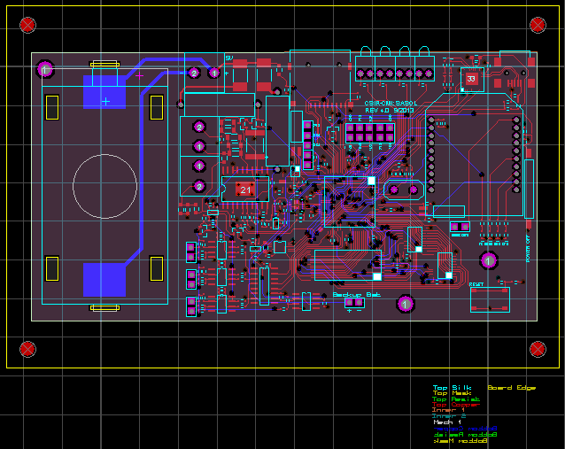Click the red pad labeled 21
The image size is (565, 449).
click(x=246, y=190)
